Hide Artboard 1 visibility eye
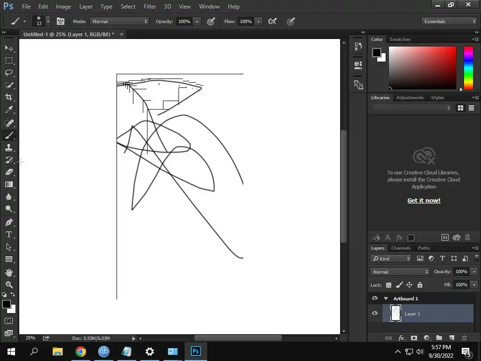Viewport: 481px width, 361px height. coord(375,298)
